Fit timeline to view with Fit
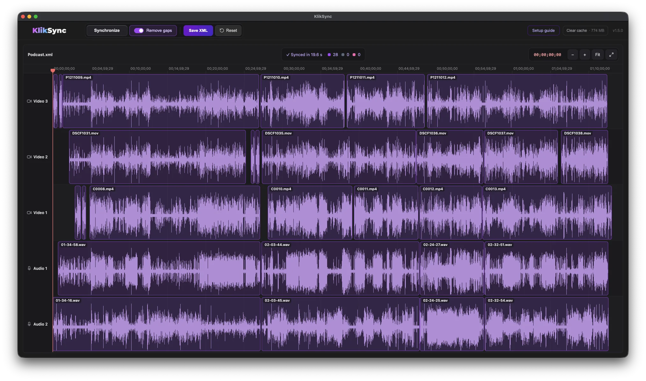Viewport: 646px width, 381px height. (x=598, y=55)
